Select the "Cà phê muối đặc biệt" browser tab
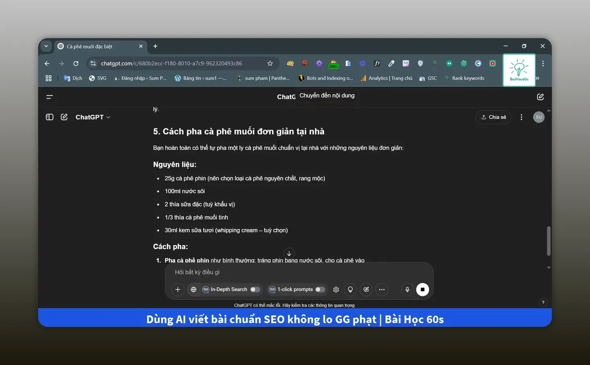This screenshot has width=590, height=365. coord(100,47)
